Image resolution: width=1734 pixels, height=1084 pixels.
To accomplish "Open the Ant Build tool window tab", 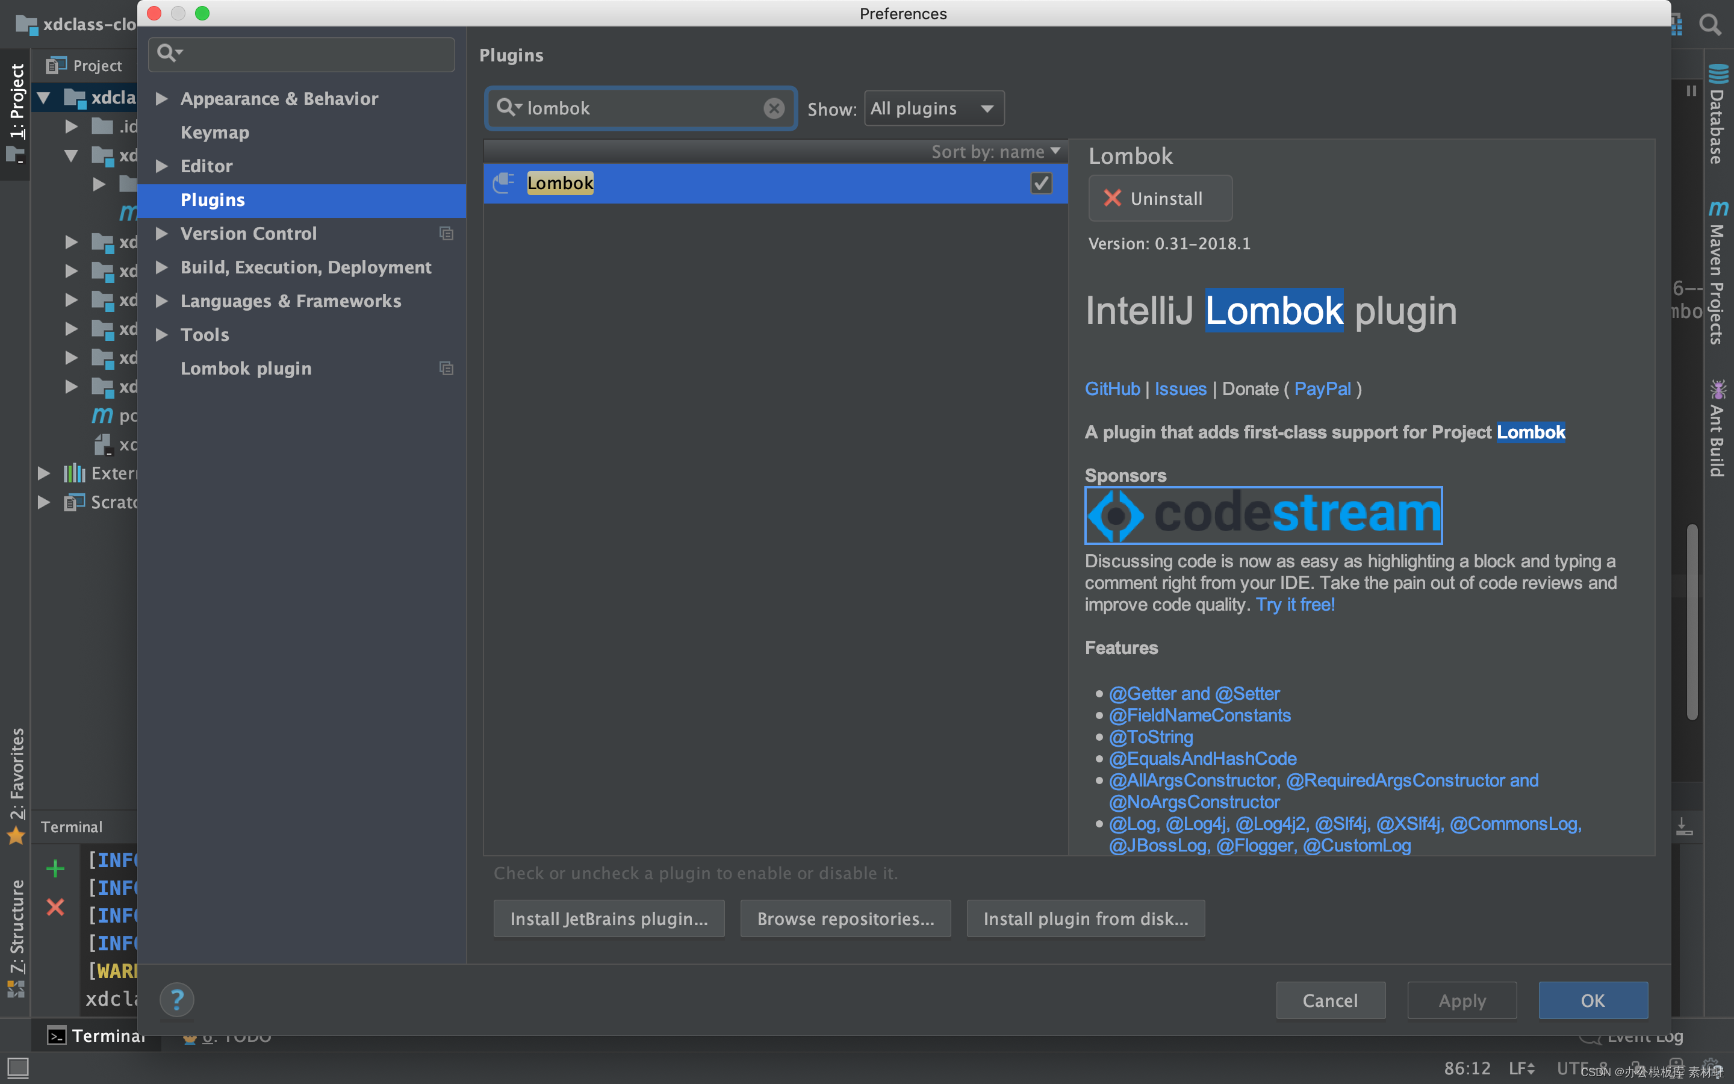I will click(x=1717, y=428).
